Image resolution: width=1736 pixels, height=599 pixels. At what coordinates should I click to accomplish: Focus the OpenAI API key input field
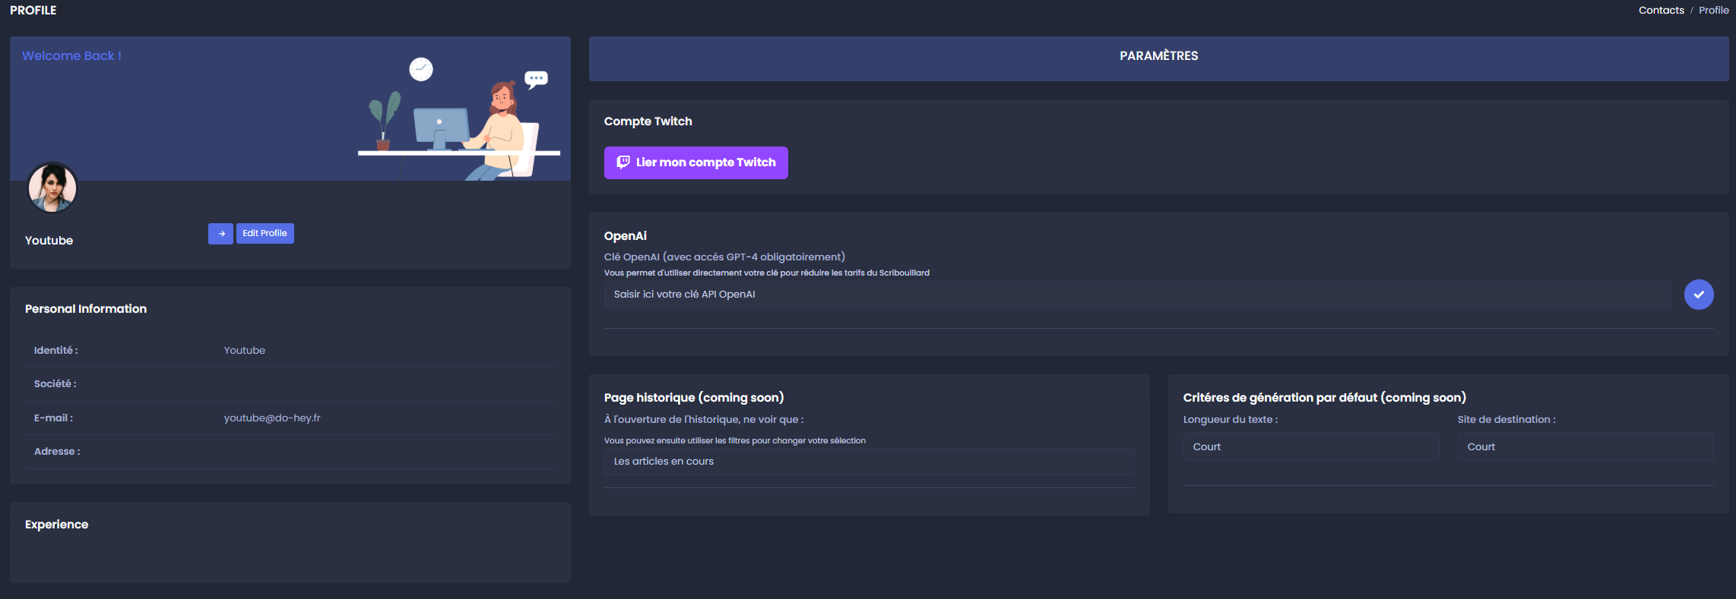coord(1137,295)
